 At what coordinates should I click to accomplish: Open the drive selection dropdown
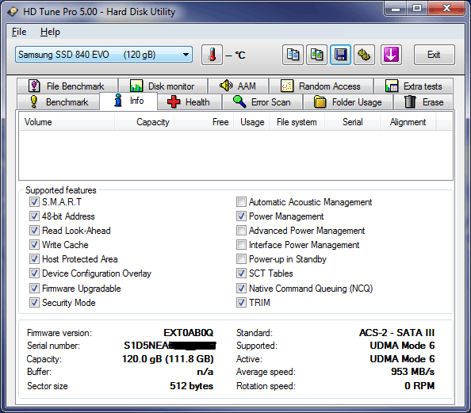tap(104, 55)
